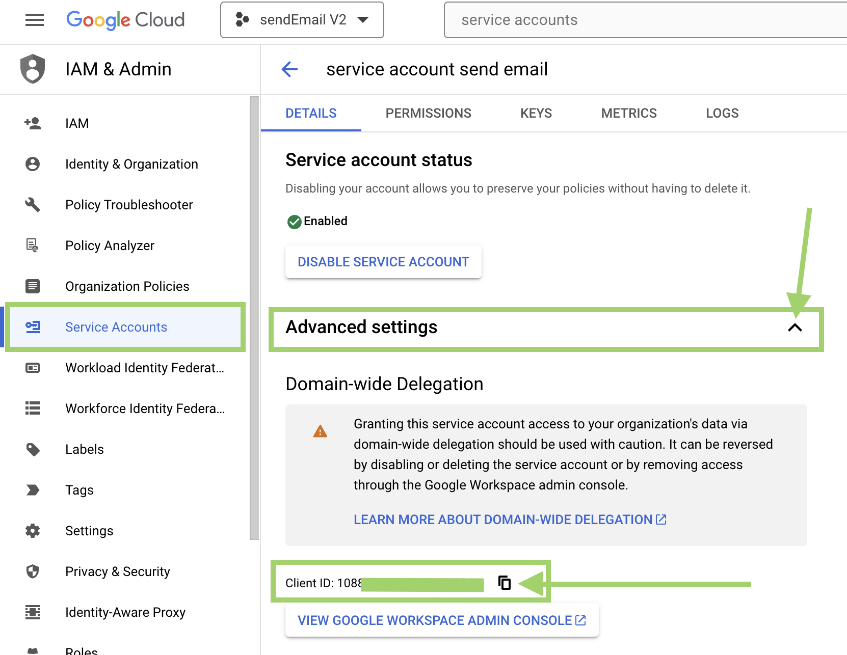Click the Client ID value text
847x655 pixels.
384,583
